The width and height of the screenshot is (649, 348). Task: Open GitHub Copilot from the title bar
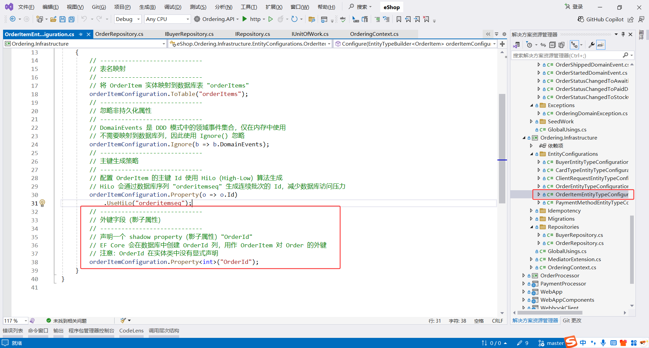pos(601,19)
